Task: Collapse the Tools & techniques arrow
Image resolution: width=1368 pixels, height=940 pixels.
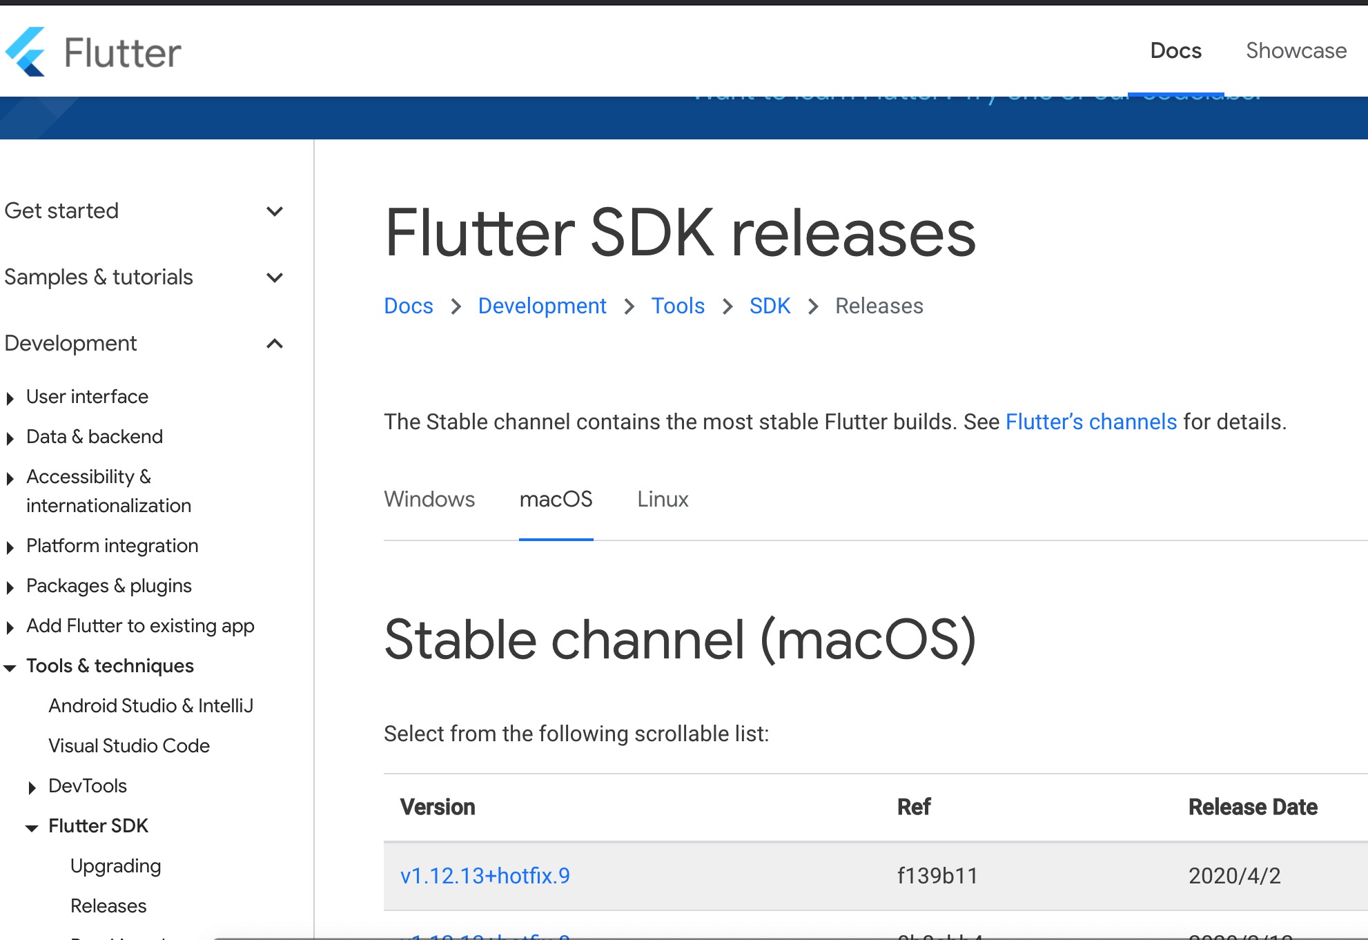Action: point(10,668)
